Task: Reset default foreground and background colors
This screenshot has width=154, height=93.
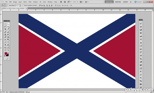Action: pos(5,56)
